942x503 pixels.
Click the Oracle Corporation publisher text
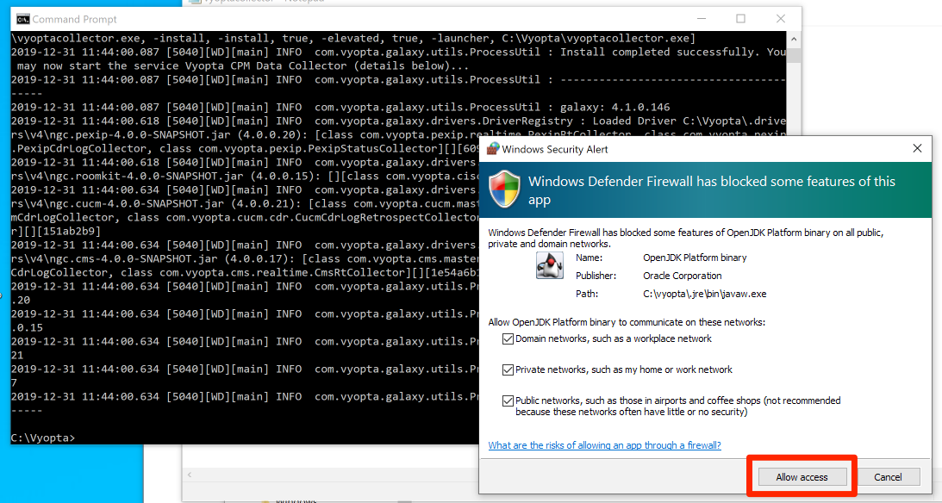pyautogui.click(x=682, y=276)
